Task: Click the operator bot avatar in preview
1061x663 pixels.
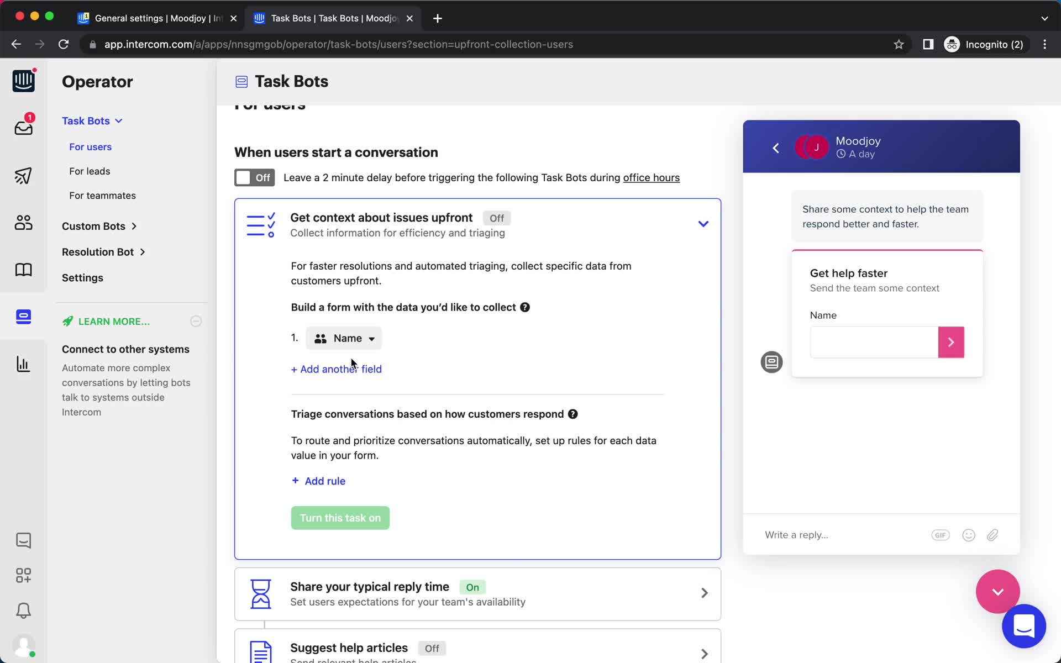Action: coord(771,362)
